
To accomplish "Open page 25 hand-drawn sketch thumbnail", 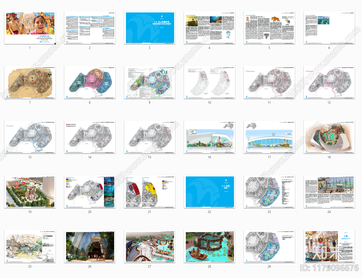I will (x=30, y=246).
